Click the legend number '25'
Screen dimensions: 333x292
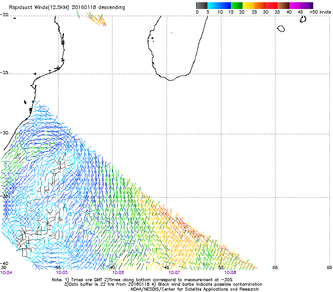tap(254, 12)
